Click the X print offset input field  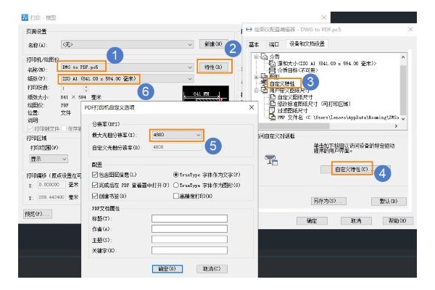(x=51, y=184)
